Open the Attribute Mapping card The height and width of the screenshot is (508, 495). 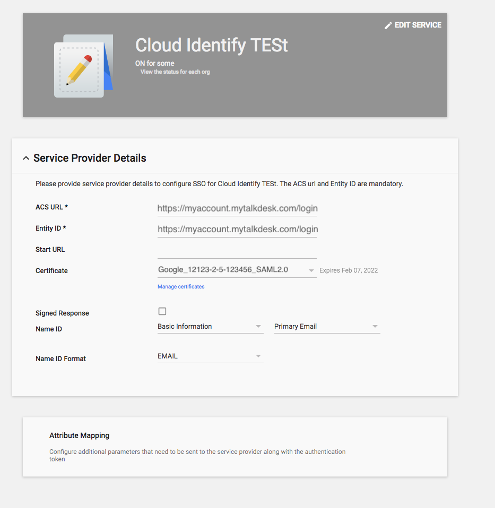pyautogui.click(x=235, y=447)
